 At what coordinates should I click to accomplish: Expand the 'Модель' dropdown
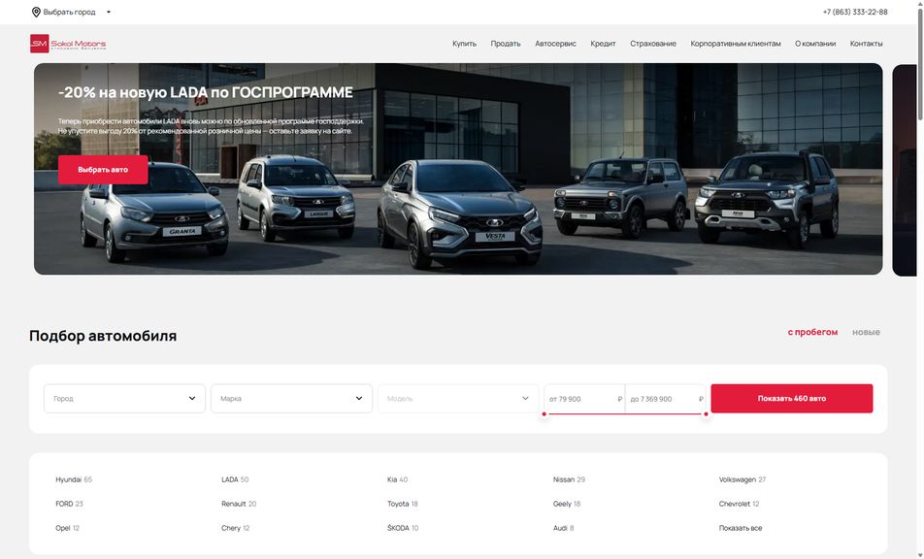tap(458, 399)
